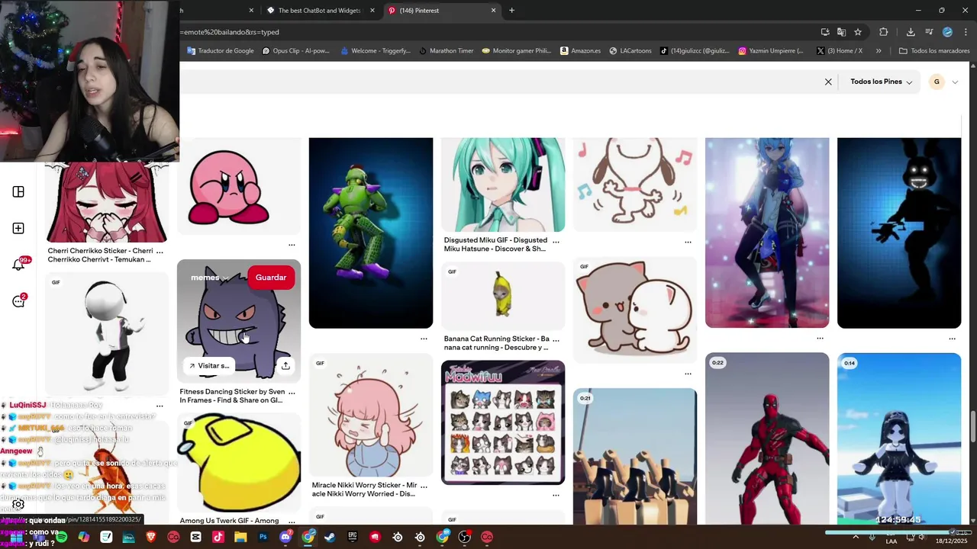Open Pinterest settings gear in sidebar
The height and width of the screenshot is (549, 977).
(x=18, y=504)
